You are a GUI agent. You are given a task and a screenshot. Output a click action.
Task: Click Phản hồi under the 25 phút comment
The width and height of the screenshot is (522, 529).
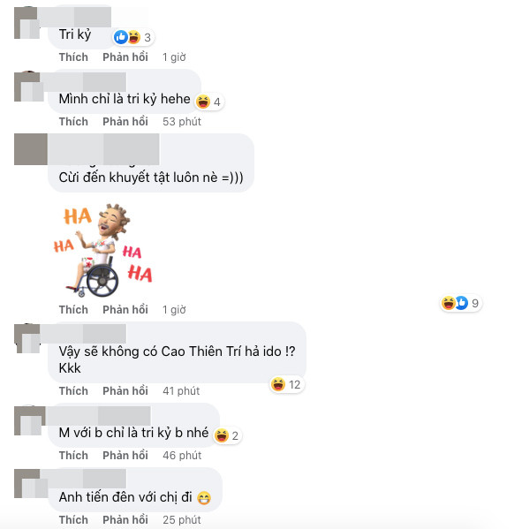[125, 519]
